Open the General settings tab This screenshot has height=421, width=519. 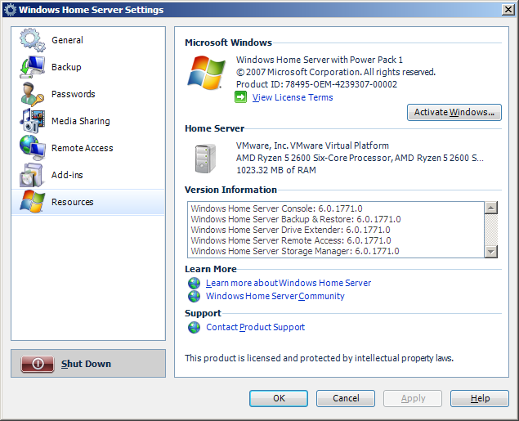pyautogui.click(x=67, y=40)
